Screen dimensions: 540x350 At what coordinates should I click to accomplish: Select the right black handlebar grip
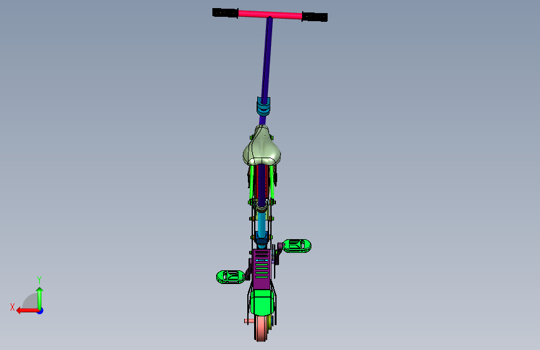click(315, 17)
